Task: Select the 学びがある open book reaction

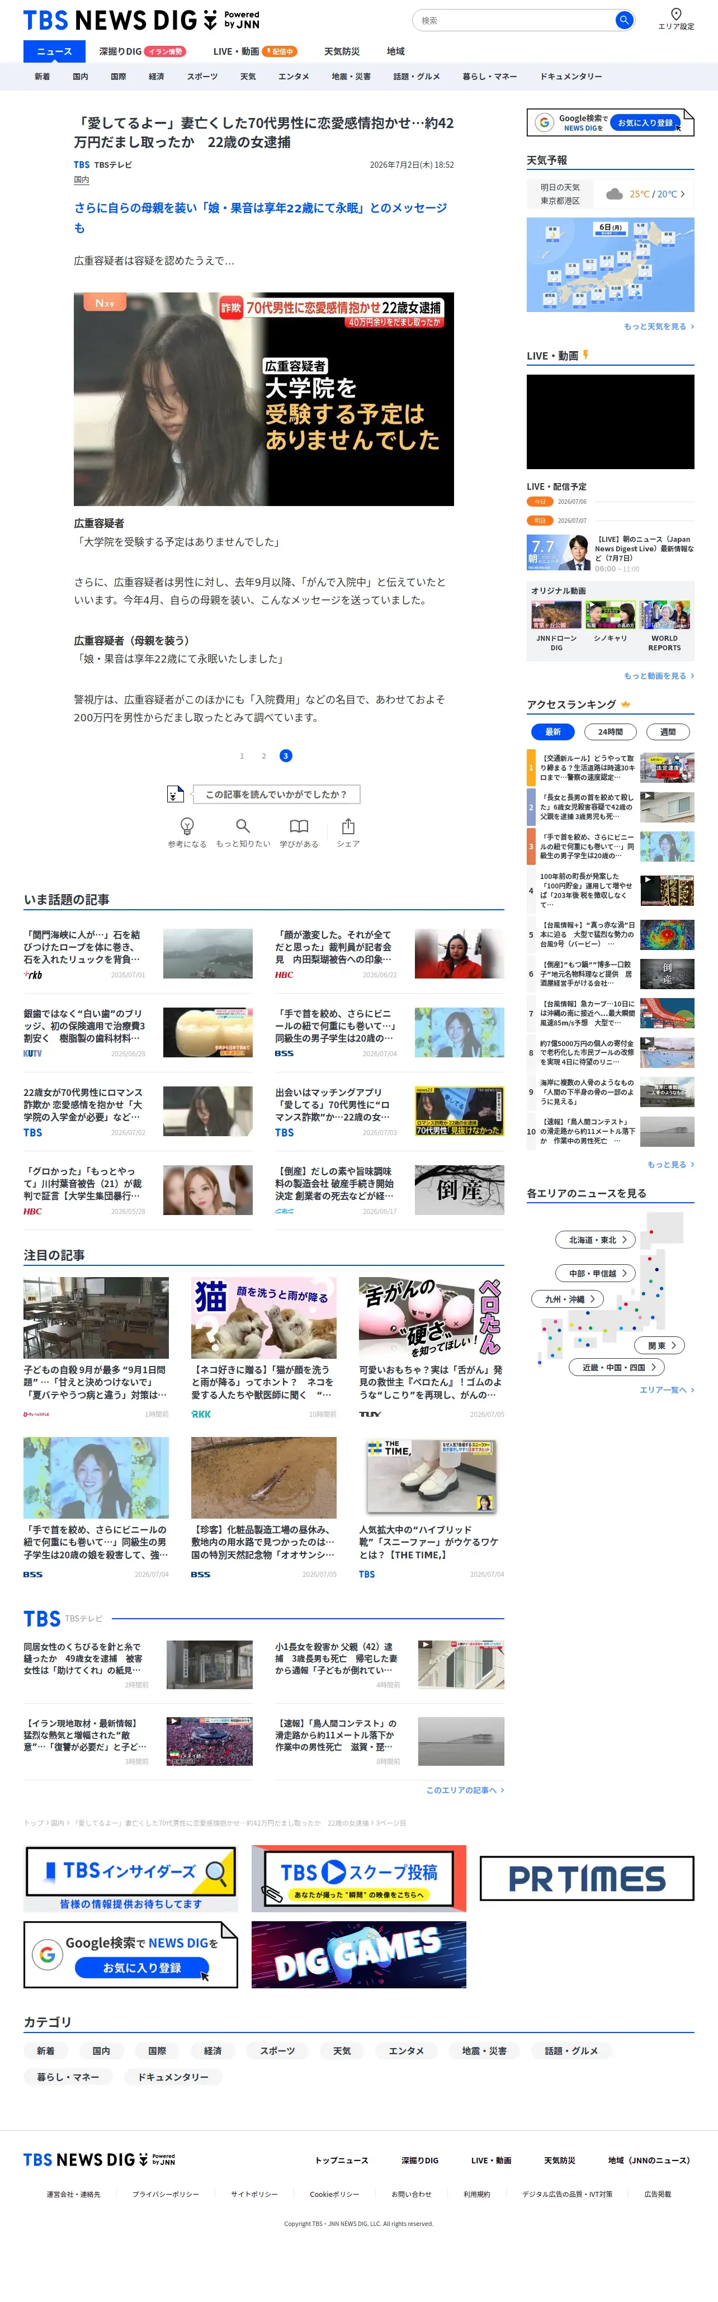Action: pos(299,832)
